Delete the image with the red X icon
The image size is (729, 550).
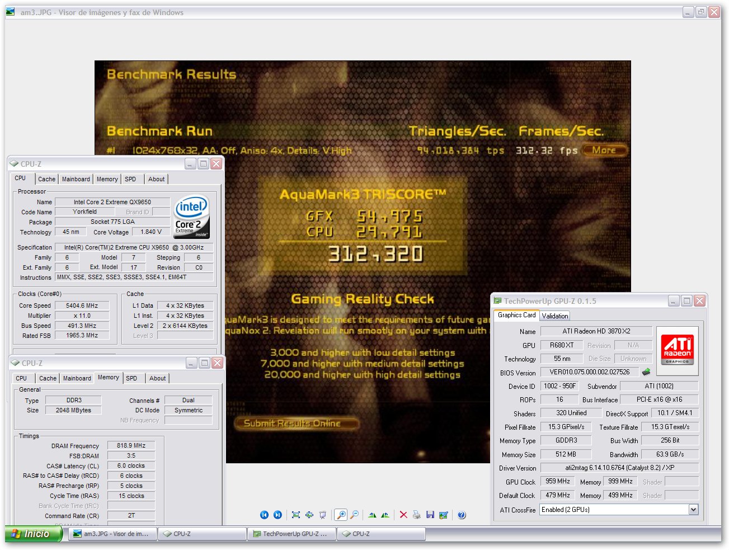tap(403, 515)
